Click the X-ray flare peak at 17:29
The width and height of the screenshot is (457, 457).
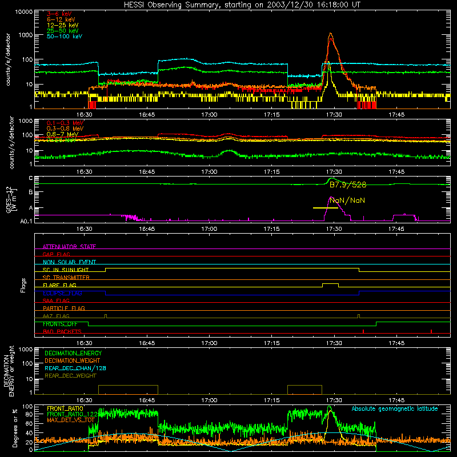point(331,34)
